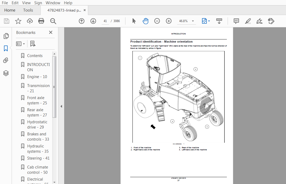Click the 46.8% zoom field
The image size is (286, 184).
click(184, 21)
